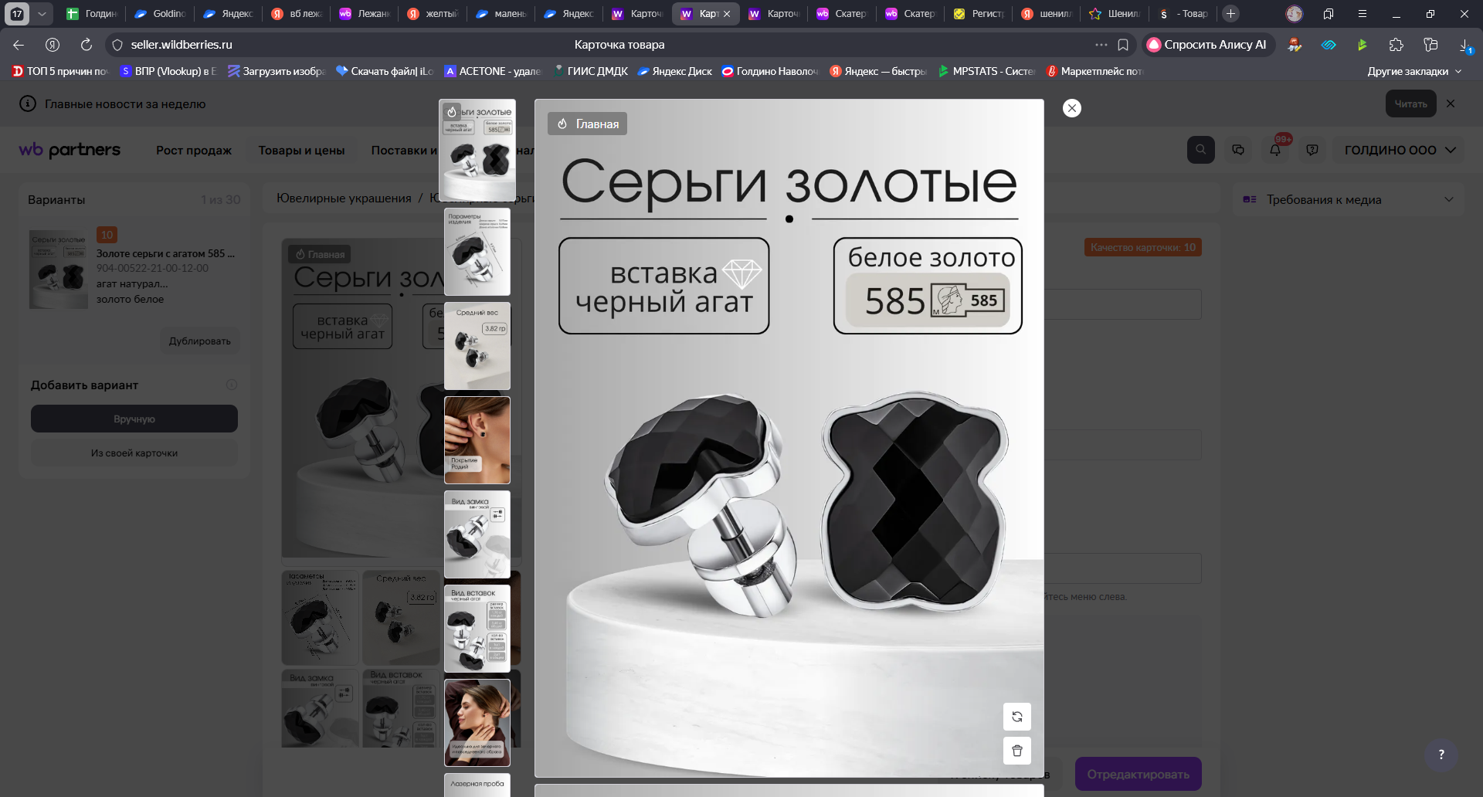Click the Дублировать variant button
Screen dimensions: 1483x797
click(200, 341)
